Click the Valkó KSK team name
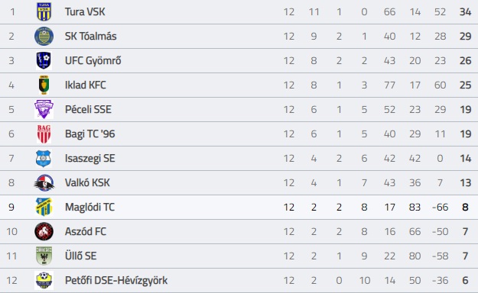 click(x=87, y=182)
